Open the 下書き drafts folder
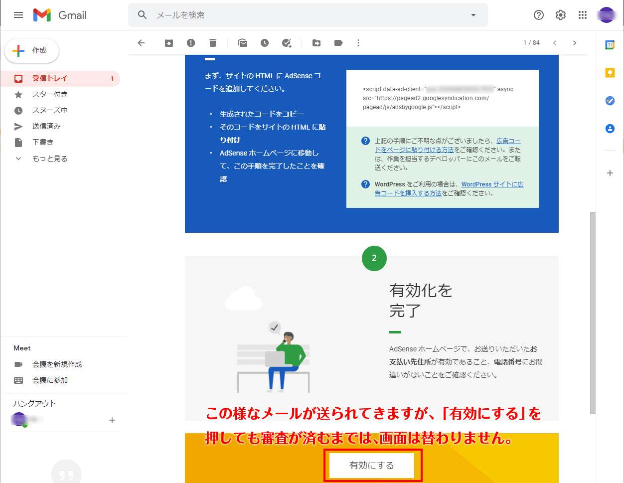The image size is (624, 483). tap(60, 142)
